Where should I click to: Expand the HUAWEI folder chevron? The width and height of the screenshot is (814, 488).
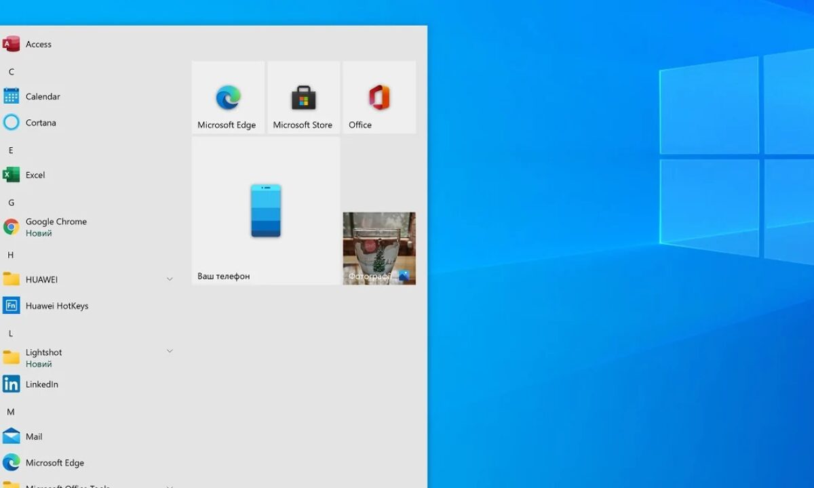(x=170, y=279)
